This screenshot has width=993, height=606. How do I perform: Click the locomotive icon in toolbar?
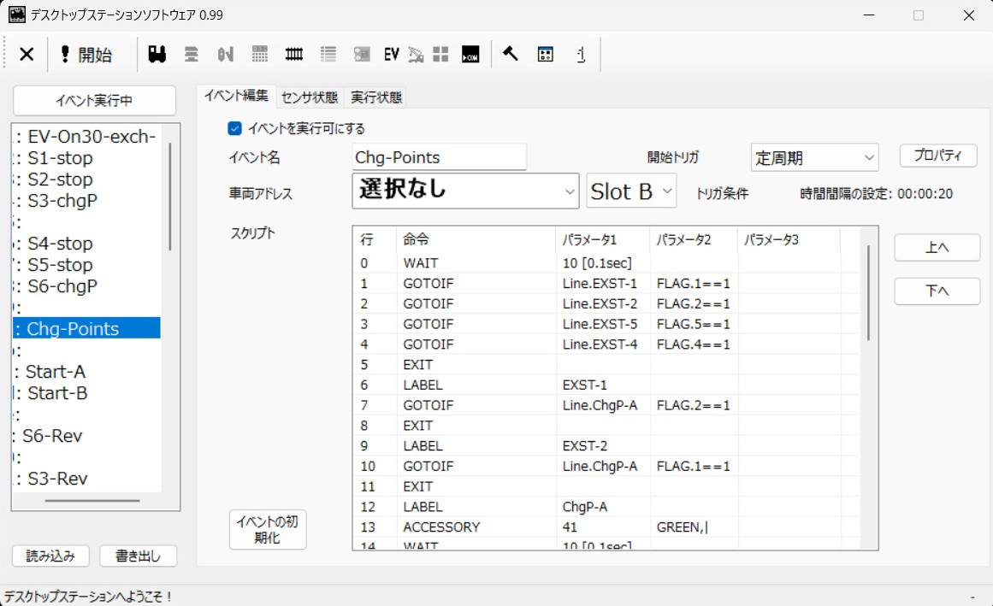(157, 55)
